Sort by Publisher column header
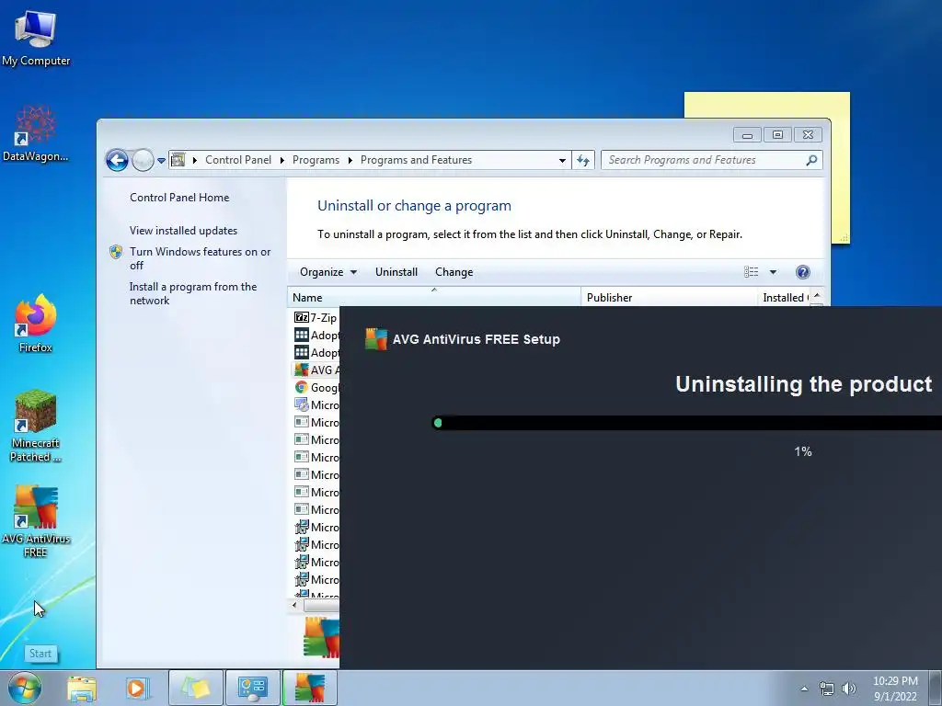 [x=669, y=297]
